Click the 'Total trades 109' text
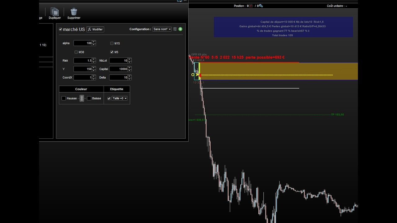This screenshot has height=223, width=397. [282, 35]
